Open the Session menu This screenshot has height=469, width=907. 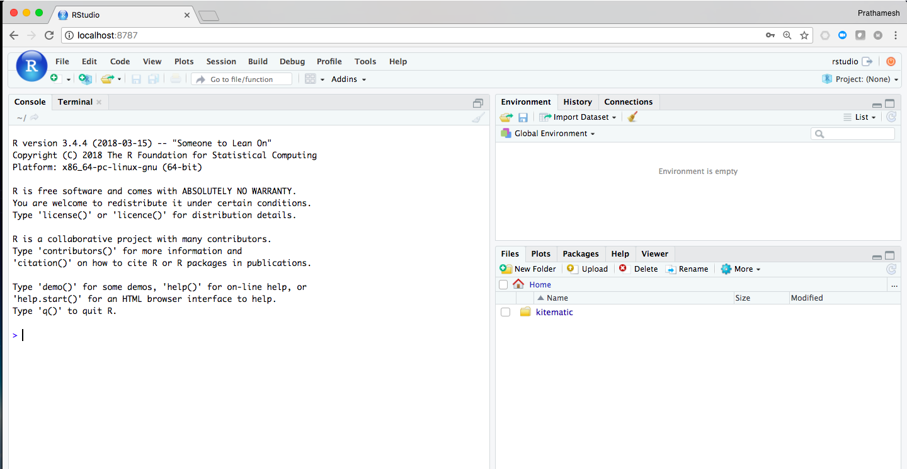tap(221, 61)
